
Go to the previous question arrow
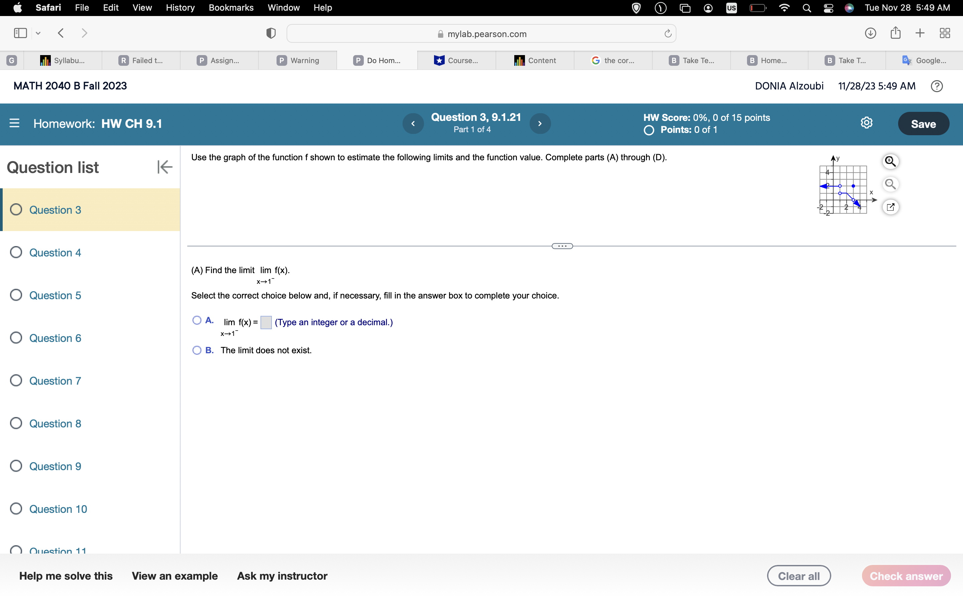coord(413,124)
